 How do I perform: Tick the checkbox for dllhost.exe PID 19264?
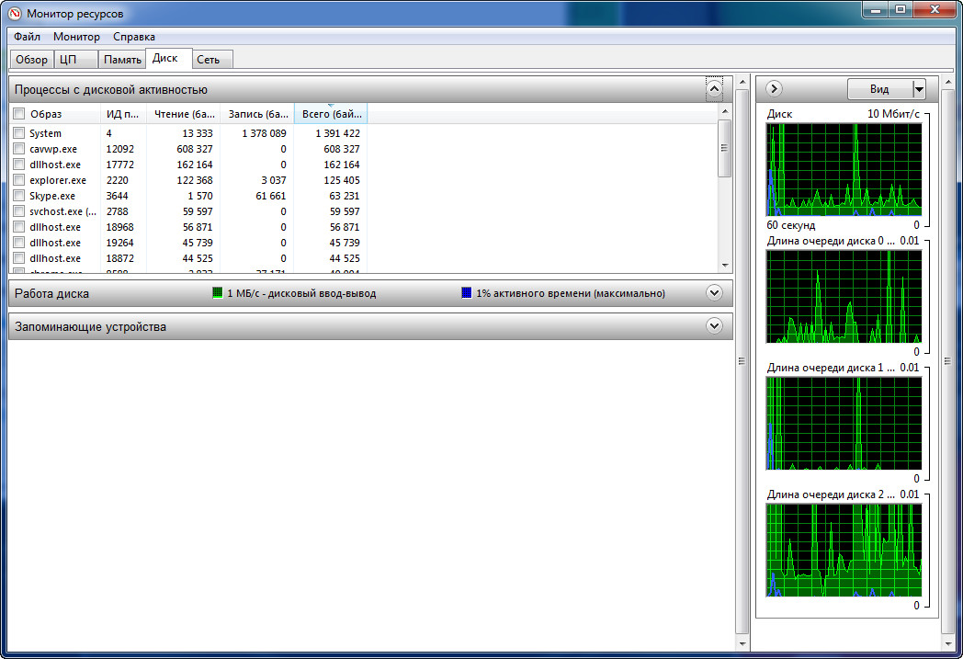[x=19, y=243]
